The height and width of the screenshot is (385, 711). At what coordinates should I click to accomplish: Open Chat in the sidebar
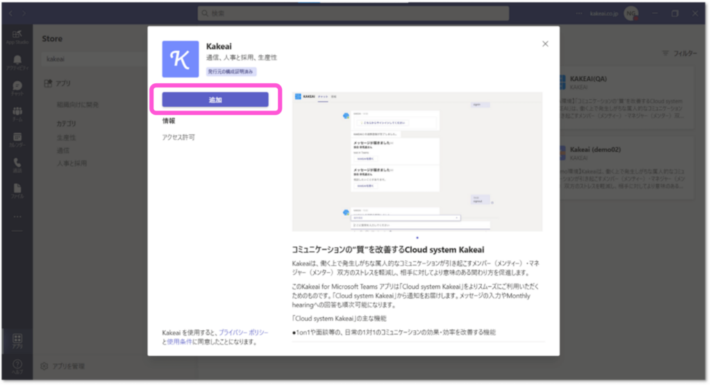click(17, 88)
